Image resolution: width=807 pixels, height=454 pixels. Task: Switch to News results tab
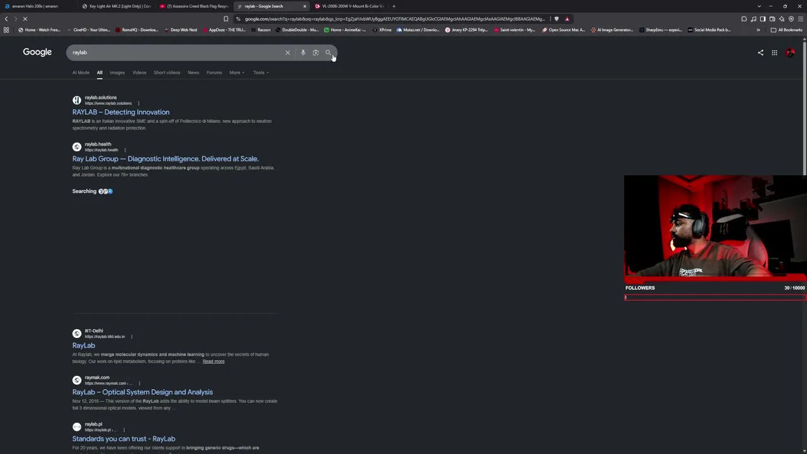(194, 73)
